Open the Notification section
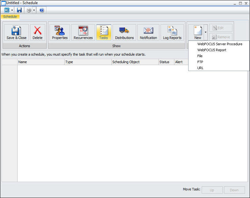 [x=148, y=32]
